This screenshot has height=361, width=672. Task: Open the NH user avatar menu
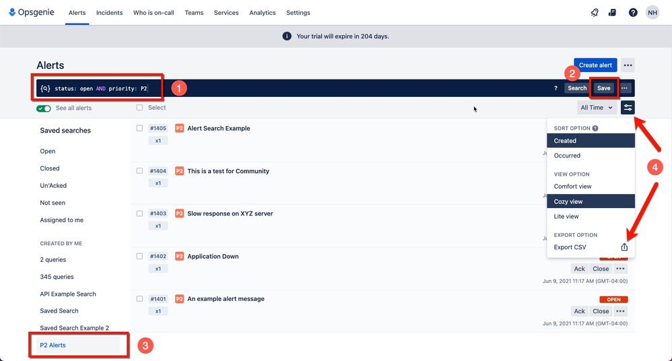coord(652,12)
